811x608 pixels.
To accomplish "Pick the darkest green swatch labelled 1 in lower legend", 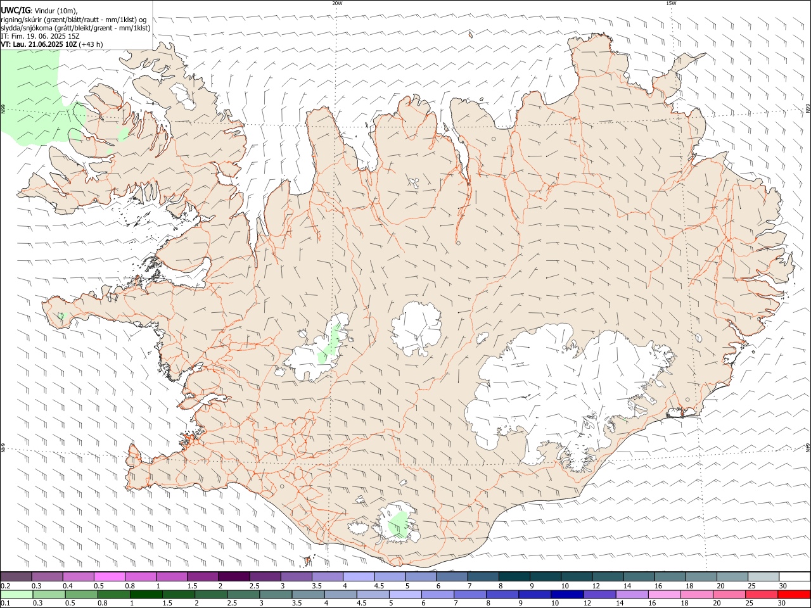I will click(146, 594).
